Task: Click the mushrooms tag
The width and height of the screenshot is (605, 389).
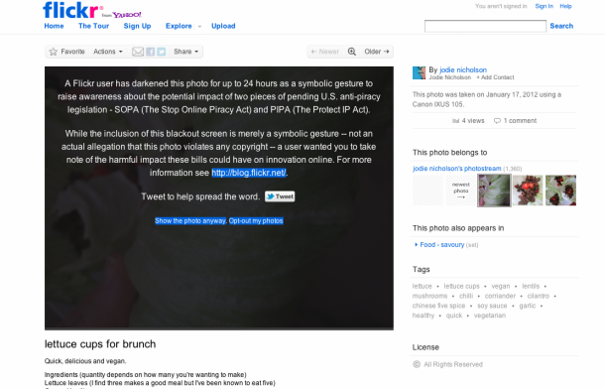Action: (429, 296)
